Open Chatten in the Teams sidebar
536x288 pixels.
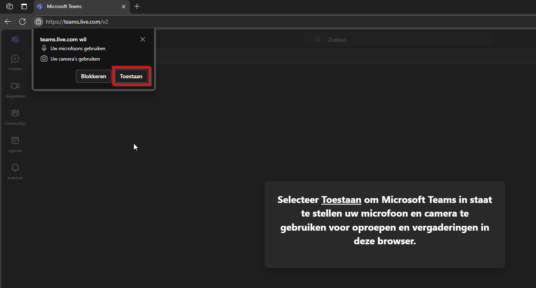(x=15, y=63)
